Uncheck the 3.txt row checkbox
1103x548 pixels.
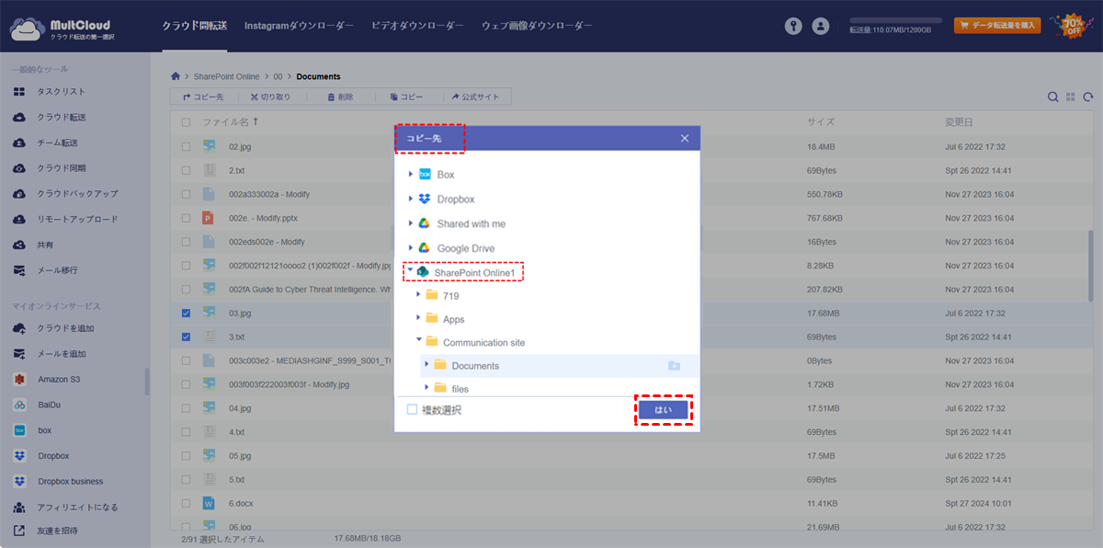coord(187,337)
